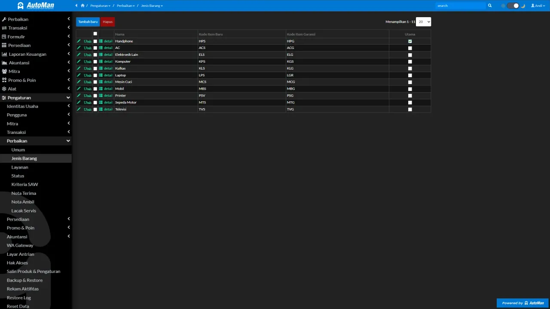Open the Perbaikan breadcrumb dropdown
This screenshot has height=309, width=550.
(125, 6)
